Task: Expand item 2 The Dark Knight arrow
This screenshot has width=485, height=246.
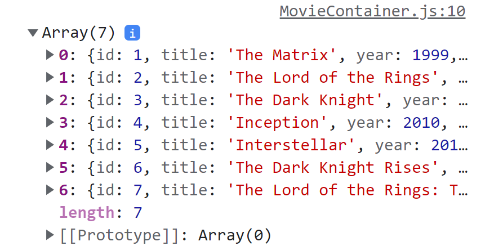Action: 50,100
